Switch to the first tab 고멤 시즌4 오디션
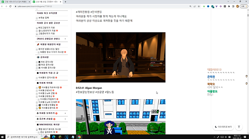249x139 pixels. click(16, 2)
